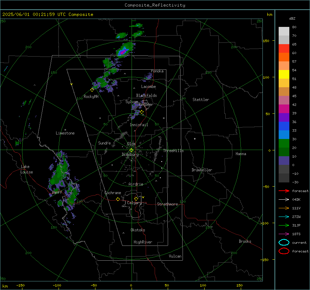Click the dBZ legend heading
This screenshot has width=310, height=290.
pyautogui.click(x=292, y=18)
